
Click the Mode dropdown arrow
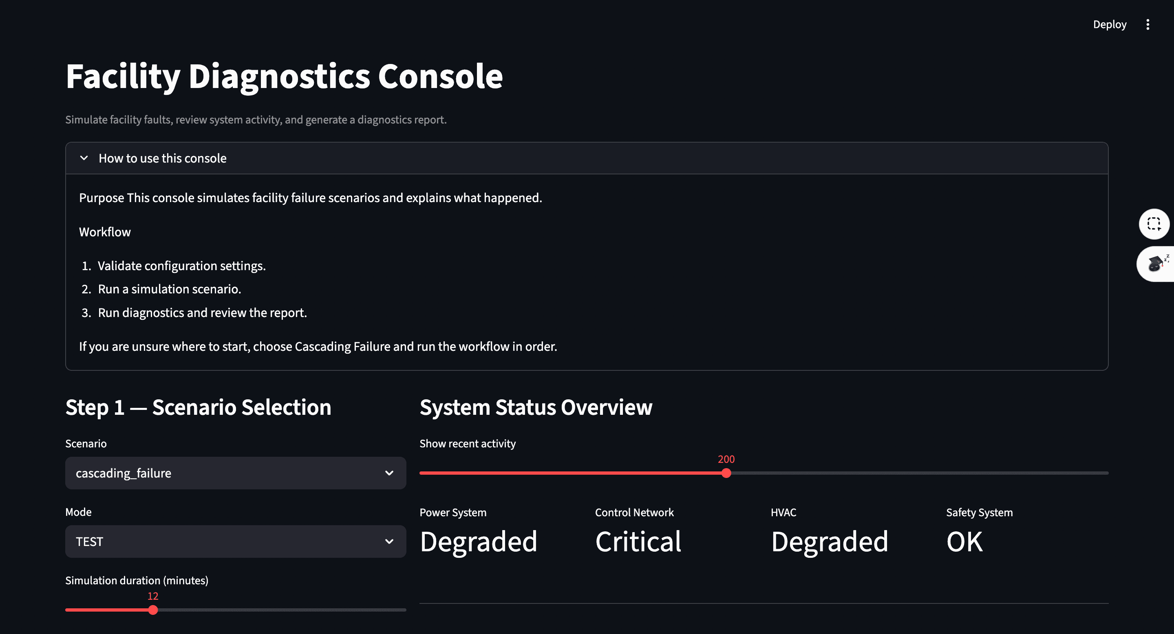coord(389,541)
